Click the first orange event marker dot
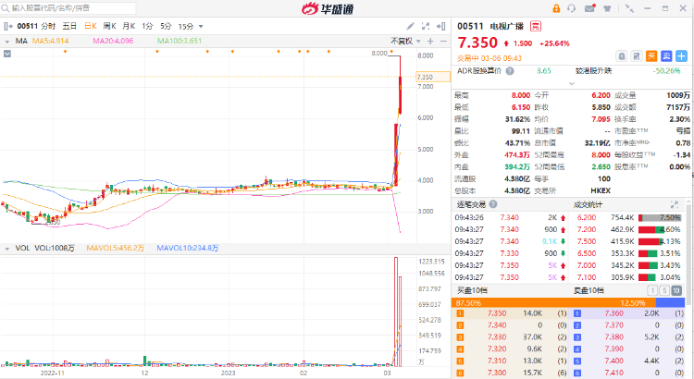This screenshot has width=694, height=379. pos(65,52)
